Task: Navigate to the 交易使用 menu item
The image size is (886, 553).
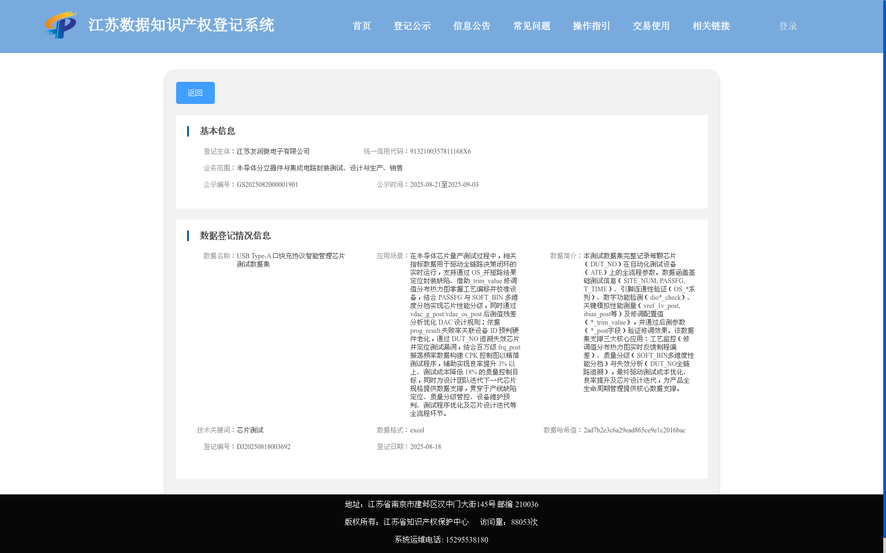Action: (x=651, y=26)
